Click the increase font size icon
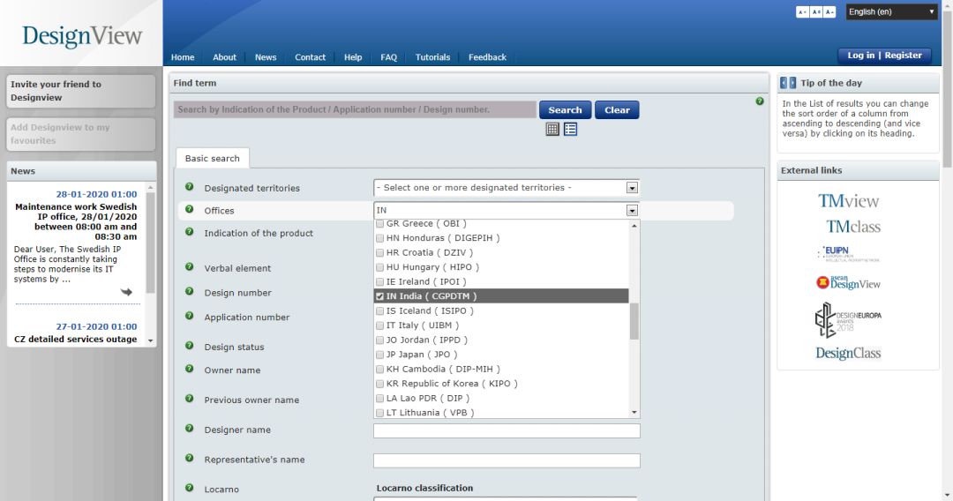 coord(829,12)
